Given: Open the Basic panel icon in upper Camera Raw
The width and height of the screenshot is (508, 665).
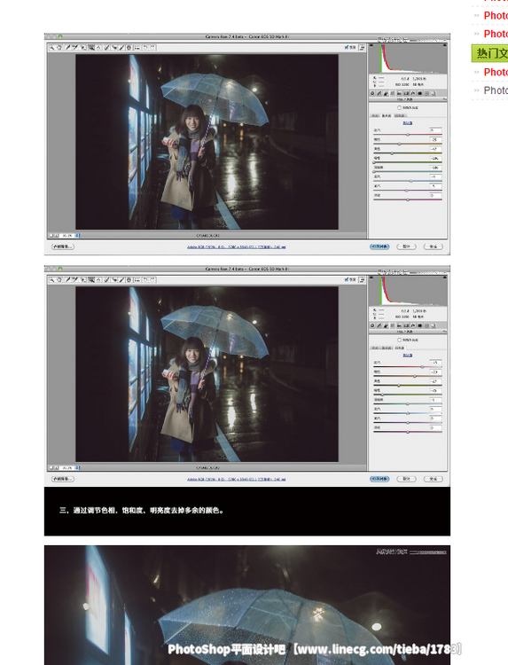Looking at the screenshot, I should tap(372, 93).
